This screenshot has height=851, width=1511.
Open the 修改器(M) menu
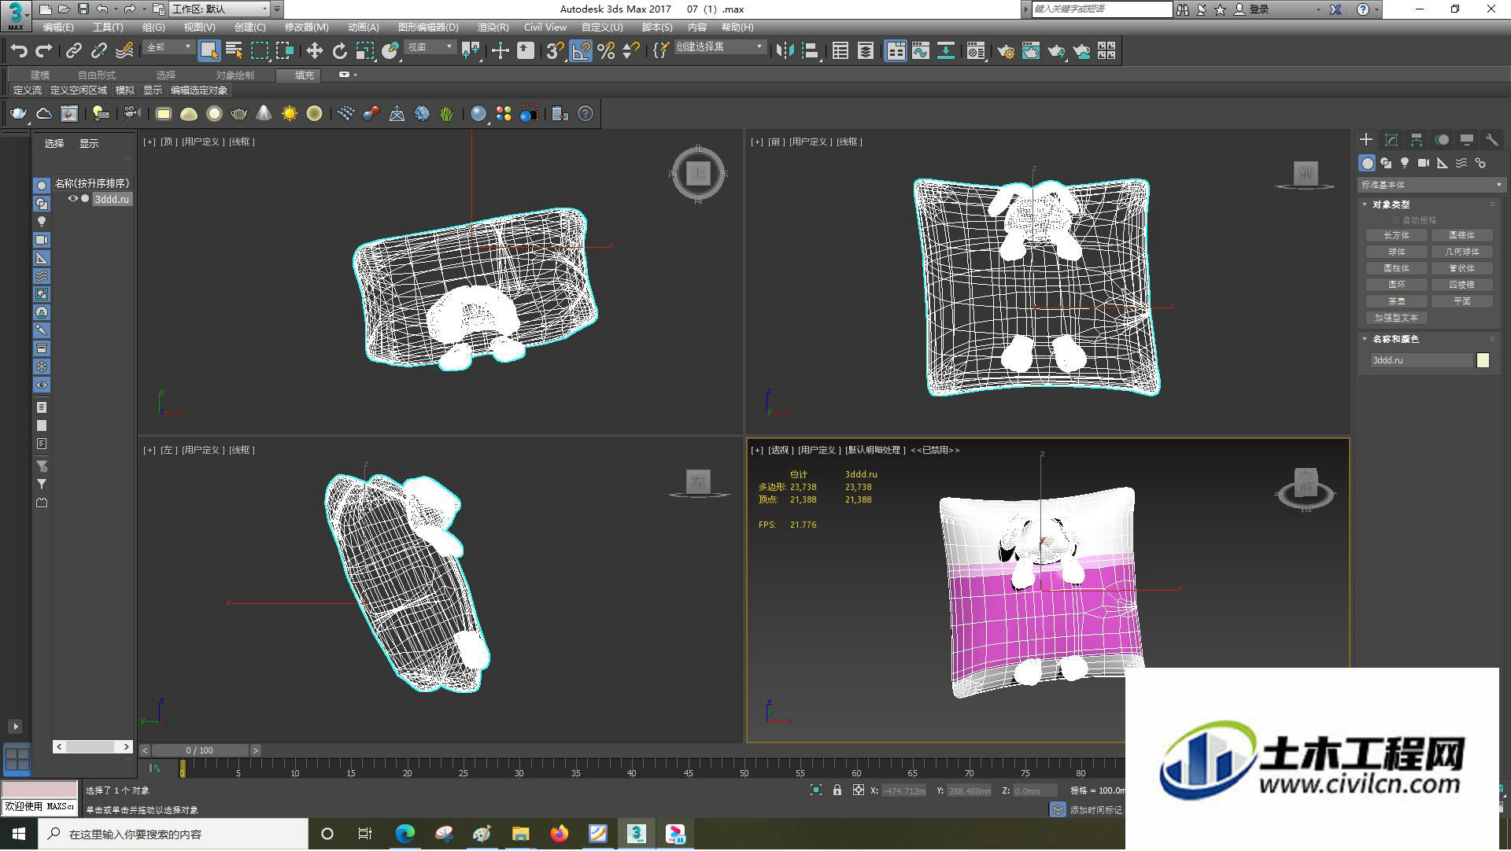coord(306,28)
